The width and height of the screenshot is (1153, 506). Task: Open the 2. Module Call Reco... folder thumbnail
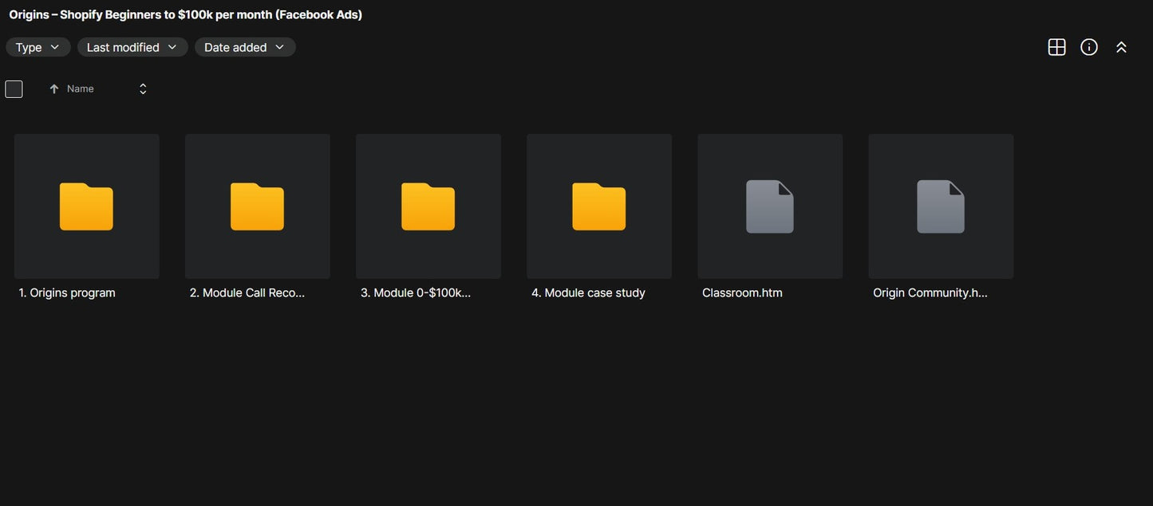258,206
